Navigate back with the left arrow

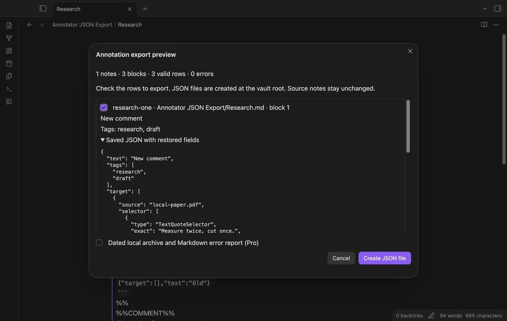30,24
